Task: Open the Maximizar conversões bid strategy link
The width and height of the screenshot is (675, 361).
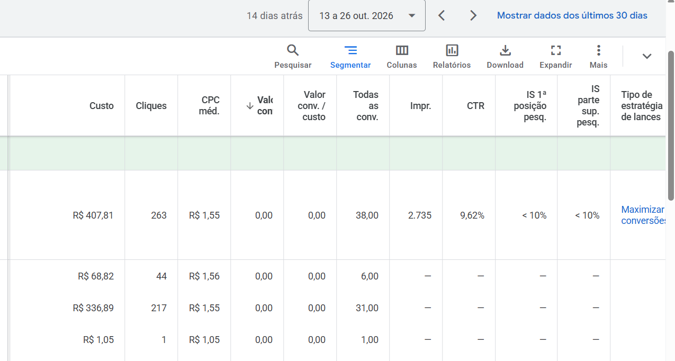Action: pyautogui.click(x=643, y=215)
